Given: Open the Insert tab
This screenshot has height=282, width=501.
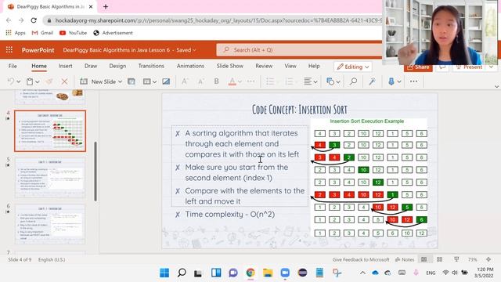Looking at the screenshot, I should (x=65, y=66).
